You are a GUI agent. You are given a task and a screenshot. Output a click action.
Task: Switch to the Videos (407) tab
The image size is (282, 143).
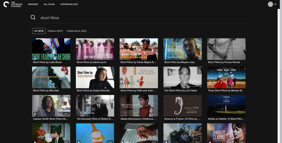55,31
